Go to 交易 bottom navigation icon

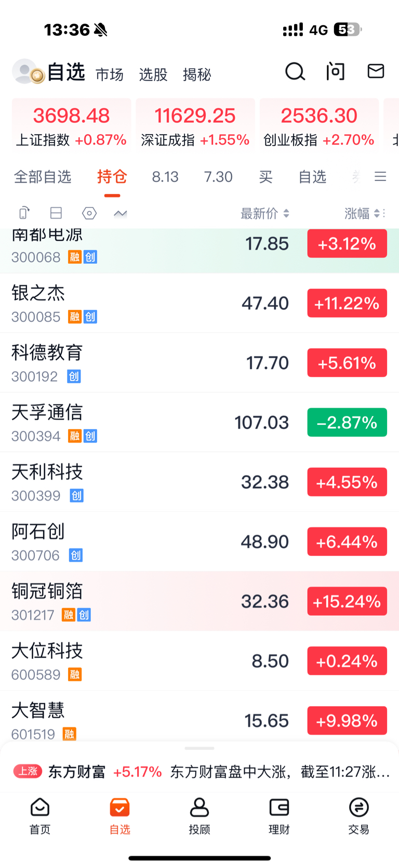pyautogui.click(x=358, y=815)
